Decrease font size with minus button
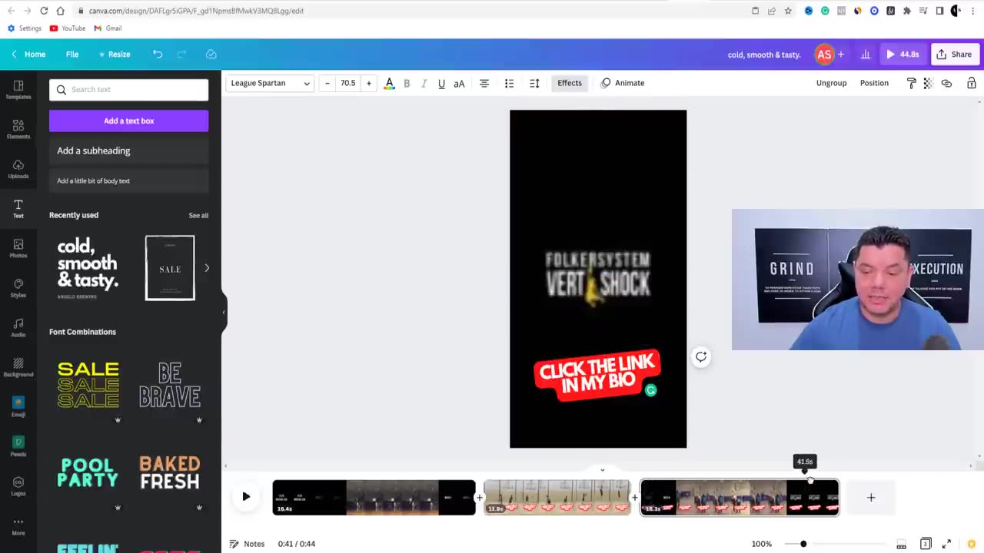Image resolution: width=984 pixels, height=553 pixels. tap(327, 83)
